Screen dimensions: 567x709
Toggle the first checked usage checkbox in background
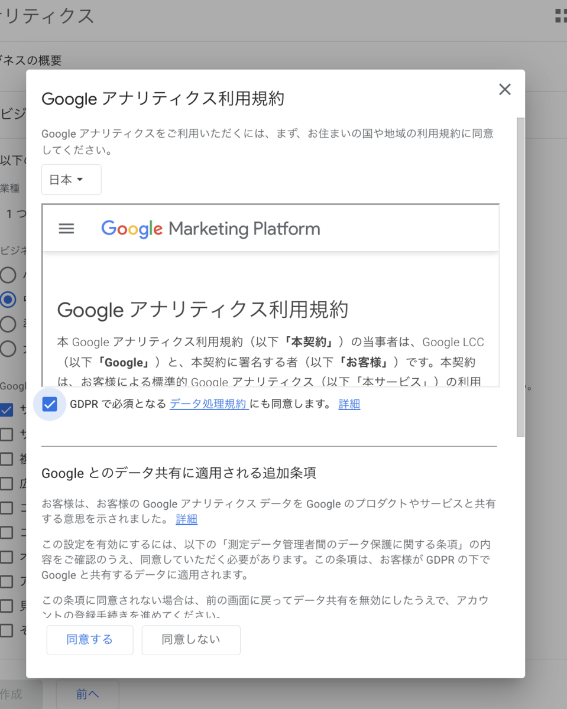pyautogui.click(x=7, y=410)
